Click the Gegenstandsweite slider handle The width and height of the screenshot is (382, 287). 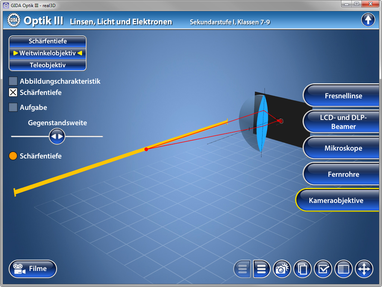coord(57,136)
